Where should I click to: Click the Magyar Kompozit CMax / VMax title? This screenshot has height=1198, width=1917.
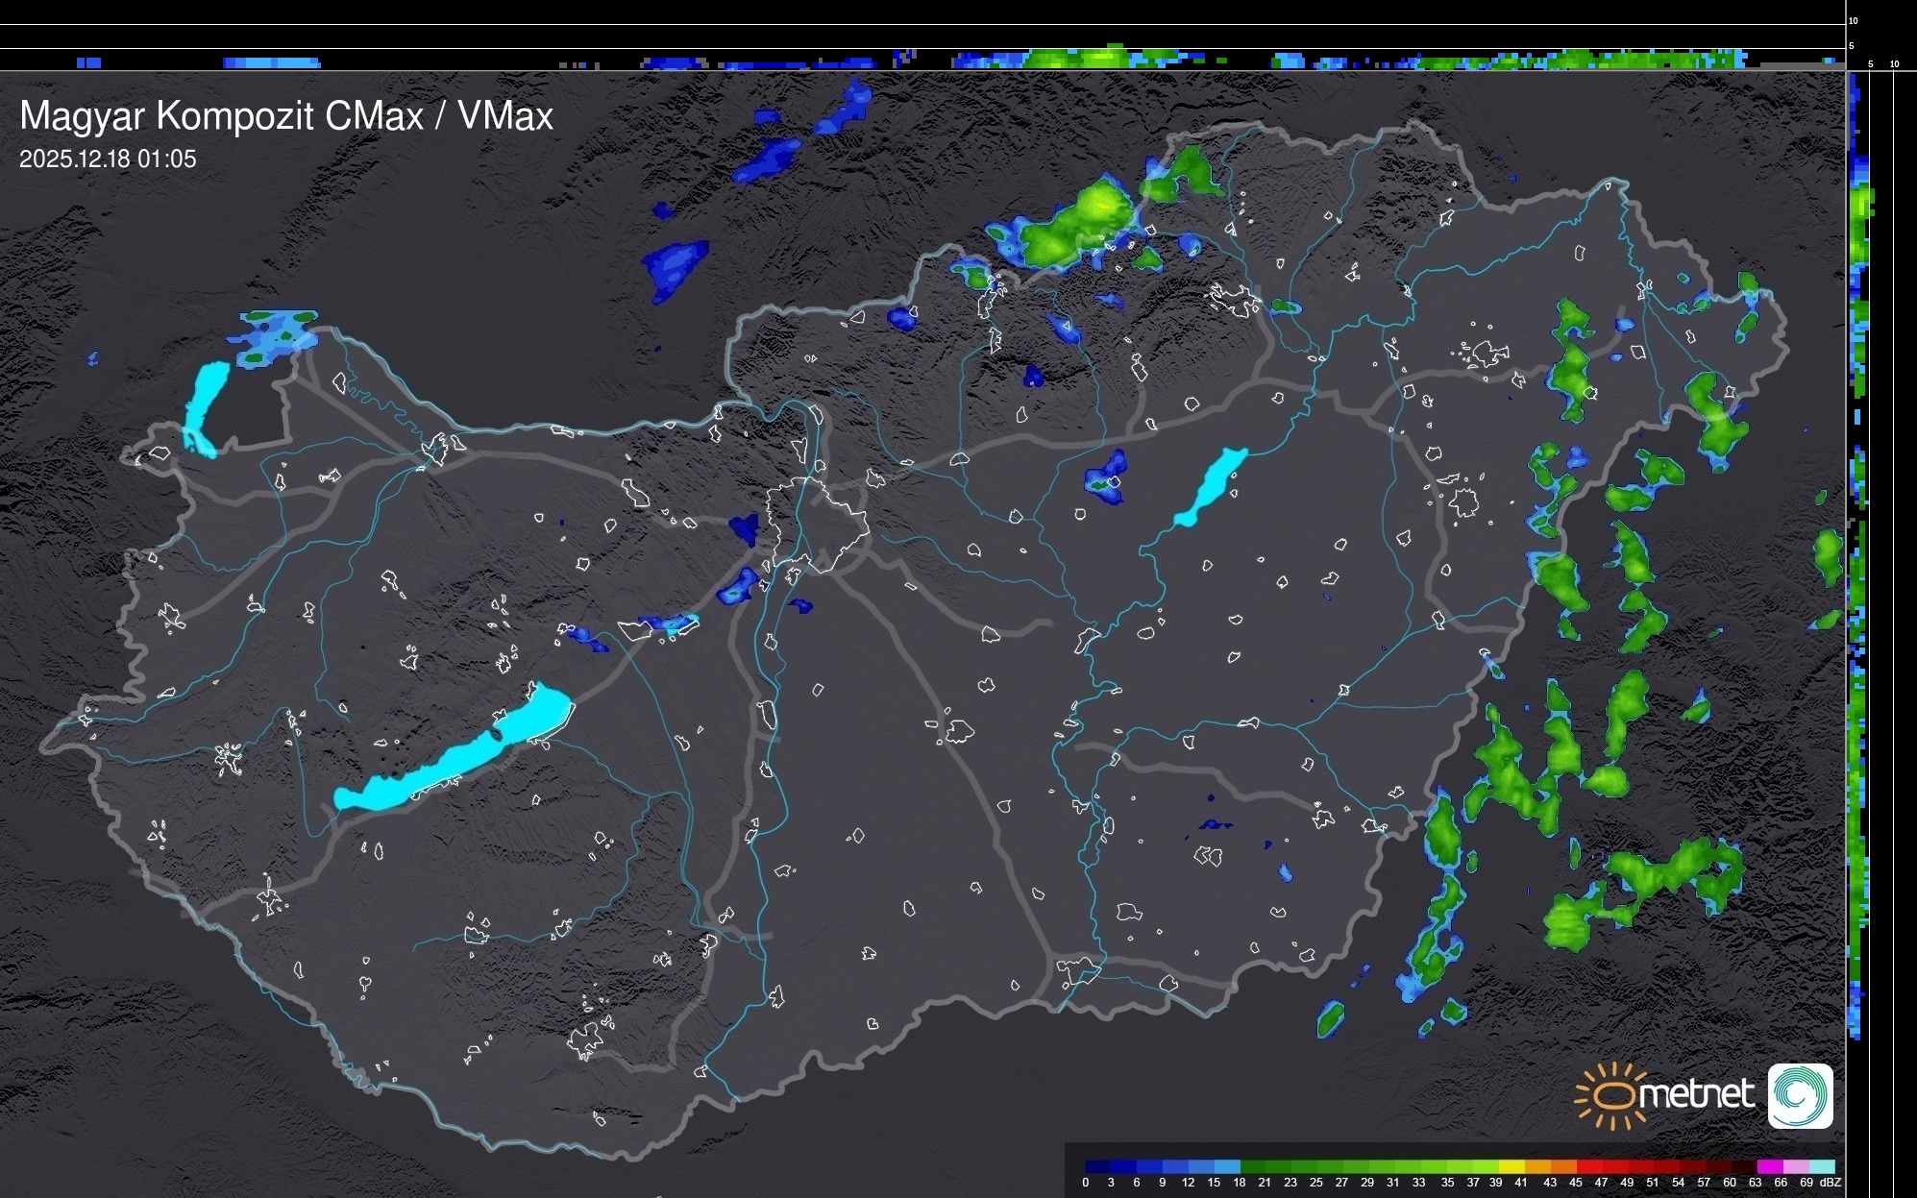coord(286,116)
